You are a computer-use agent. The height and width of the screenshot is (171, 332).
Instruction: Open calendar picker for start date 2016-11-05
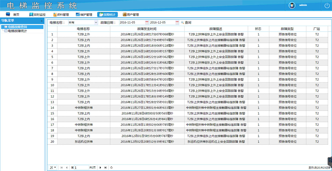[147, 22]
